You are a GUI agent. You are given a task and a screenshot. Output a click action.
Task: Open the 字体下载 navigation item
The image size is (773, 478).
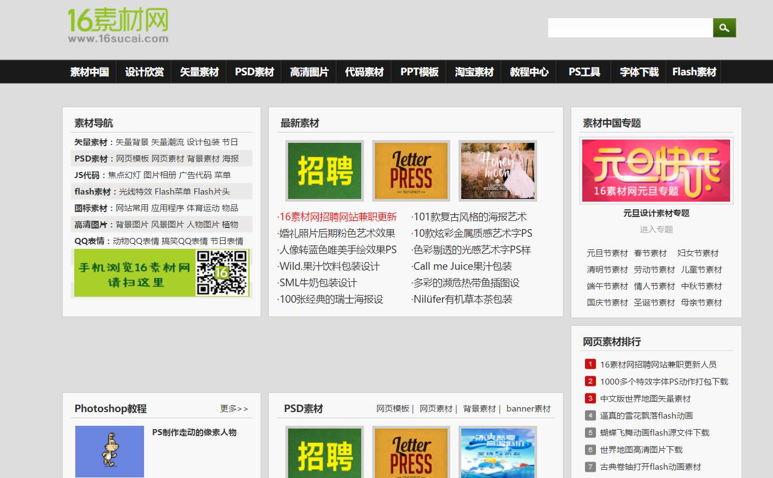(638, 71)
